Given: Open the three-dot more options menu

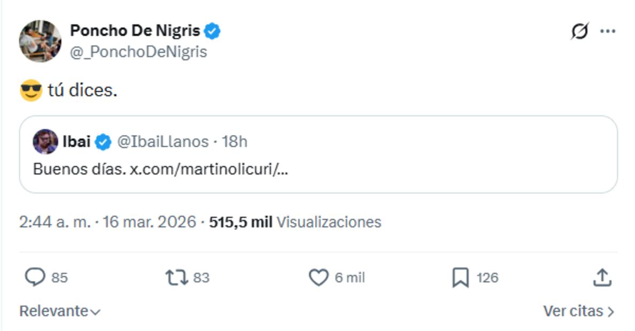Looking at the screenshot, I should pyautogui.click(x=606, y=30).
